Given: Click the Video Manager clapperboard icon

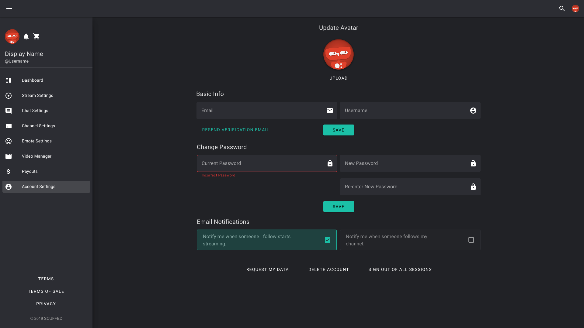Looking at the screenshot, I should click(x=9, y=156).
